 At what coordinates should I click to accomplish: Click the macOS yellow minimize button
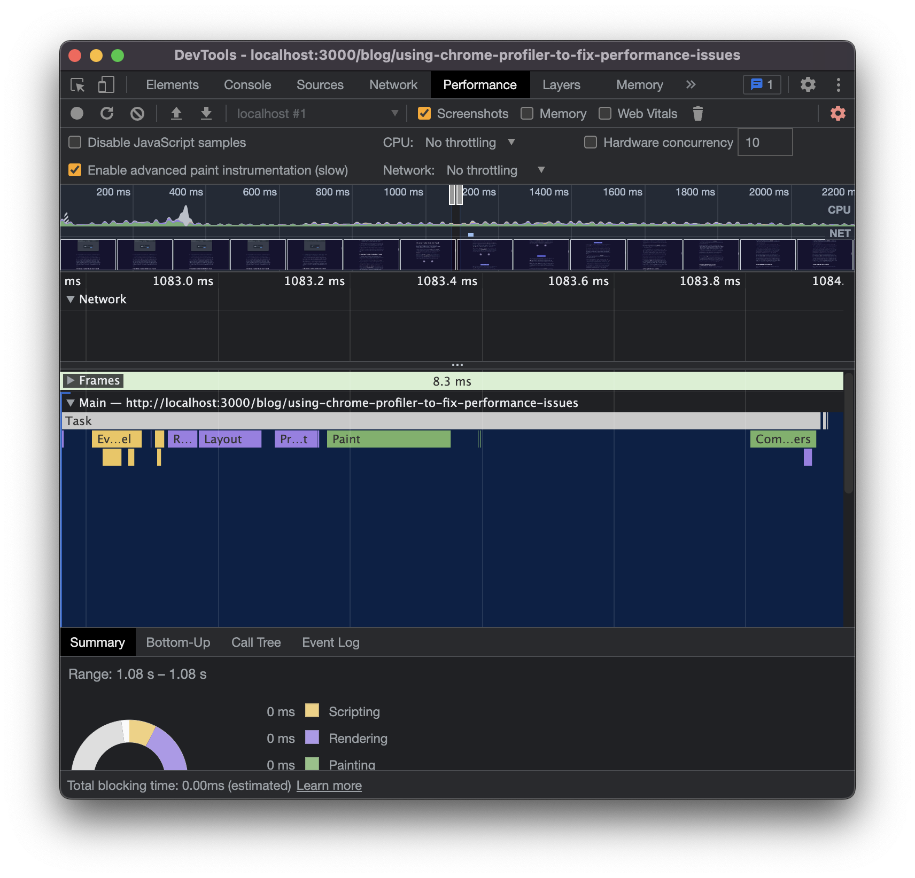click(x=96, y=56)
